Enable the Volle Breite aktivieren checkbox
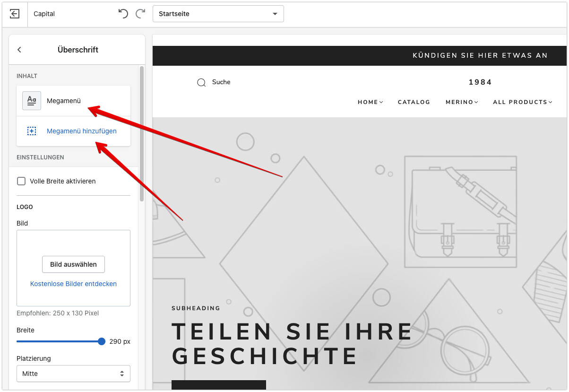Screen dimensions: 569x392 pyautogui.click(x=21, y=181)
